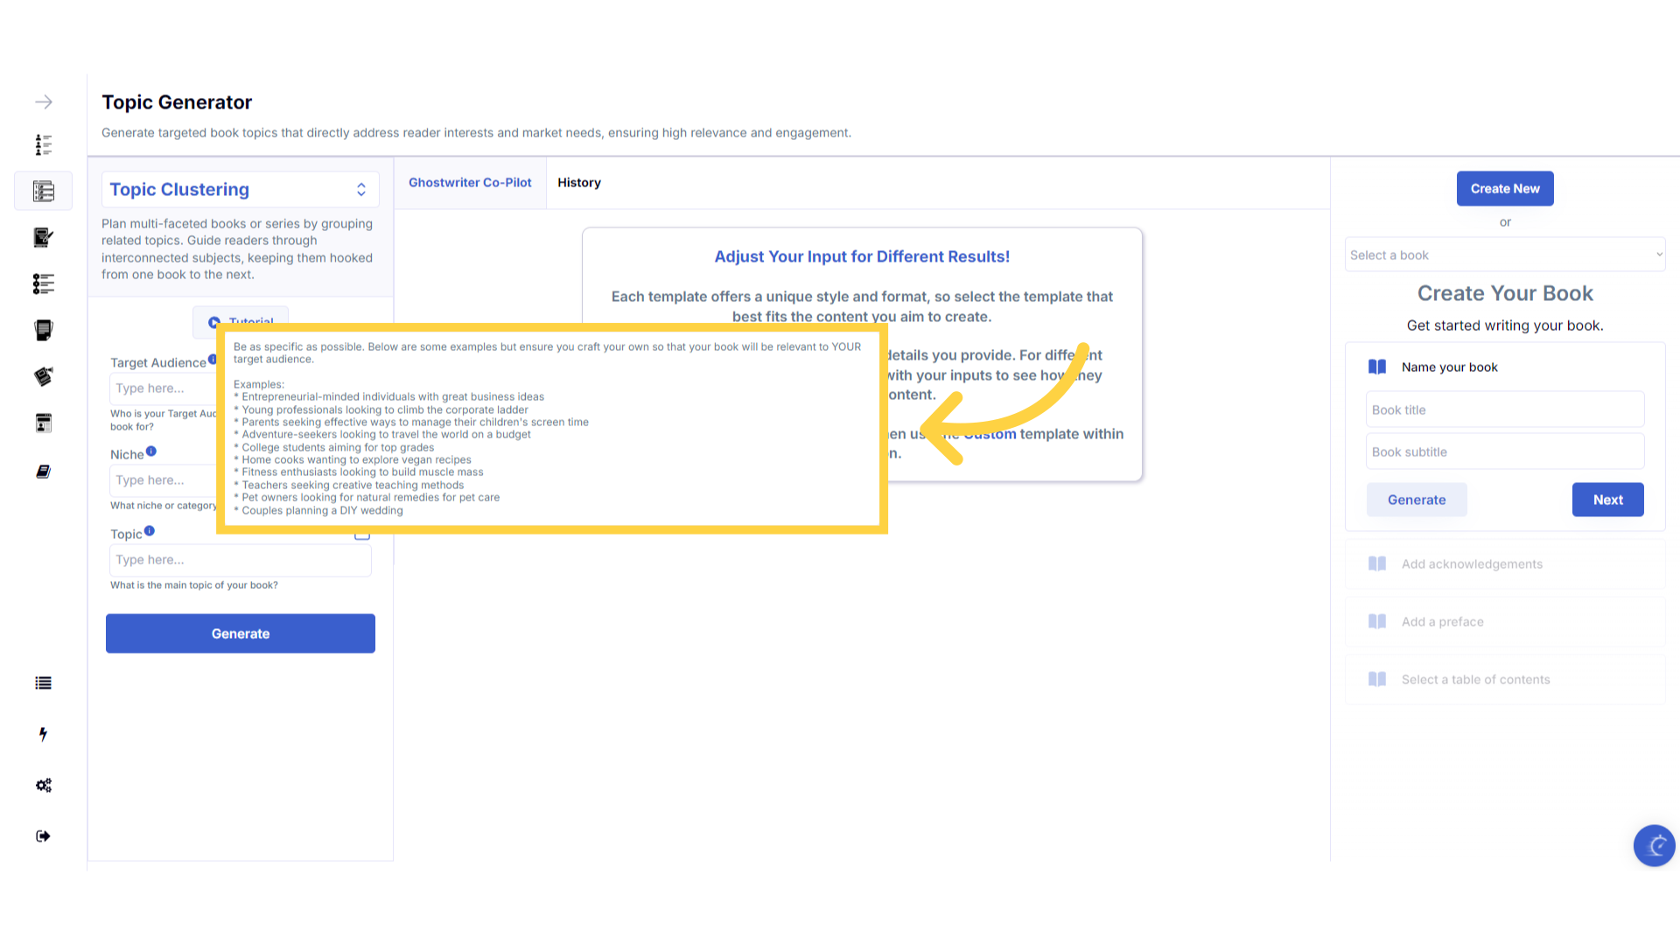Expand the sidebar with the arrow icon

[43, 102]
